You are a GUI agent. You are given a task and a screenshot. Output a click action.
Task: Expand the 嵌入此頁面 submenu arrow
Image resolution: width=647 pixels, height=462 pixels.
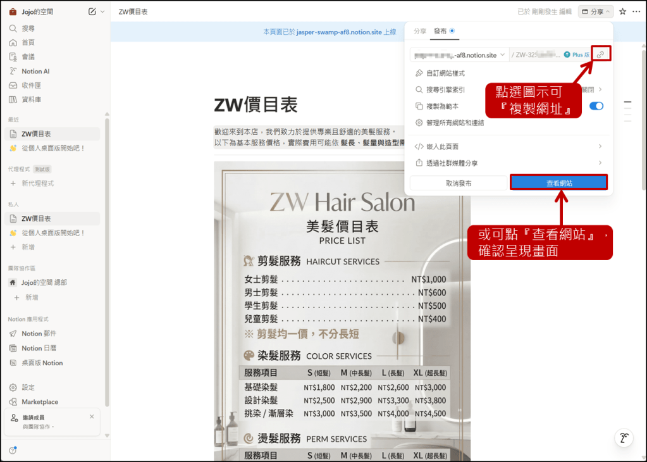600,146
